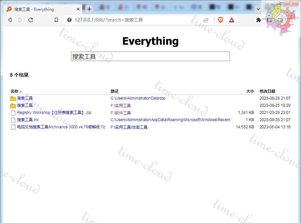Open the extensions puzzle icon
Viewport: 301px width, 223px height.
click(x=259, y=20)
